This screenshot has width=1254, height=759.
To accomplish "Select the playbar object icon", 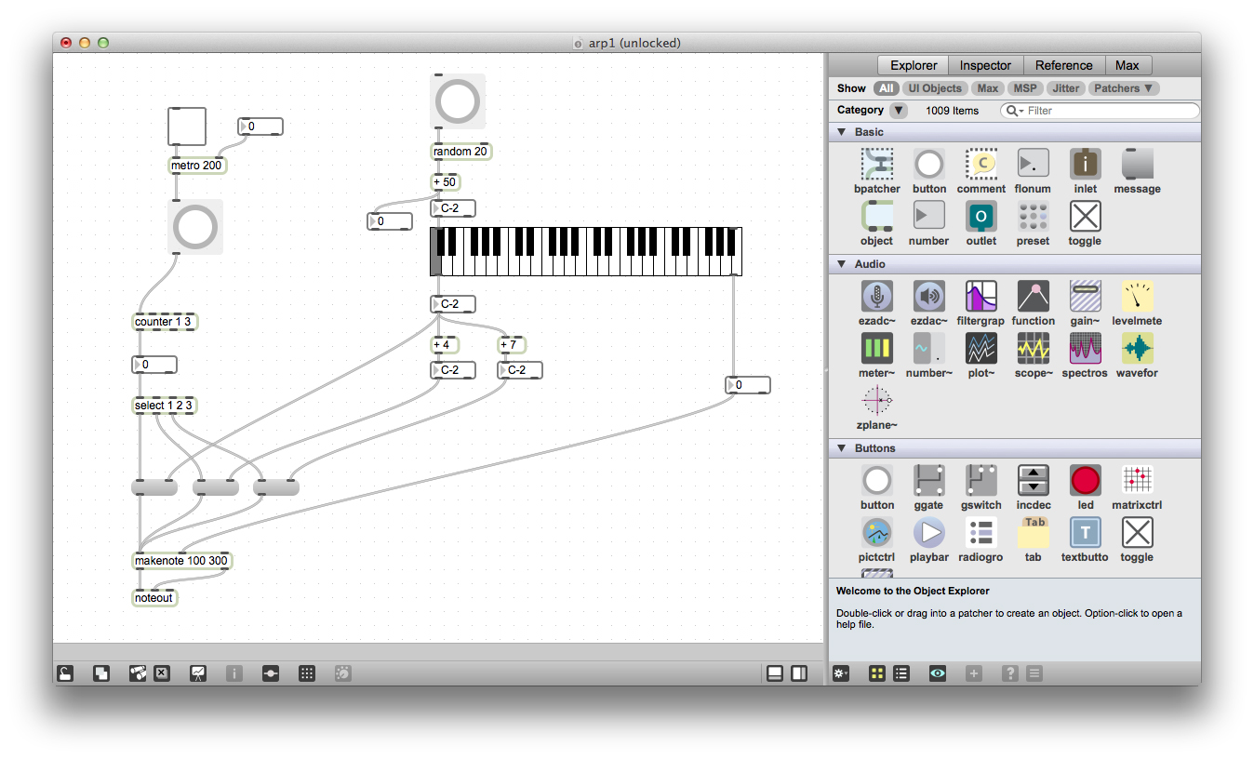I will point(928,533).
